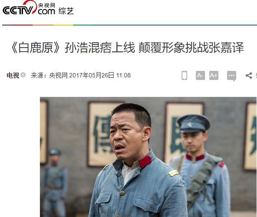Click the gray arrow circle beside 电视
Image resolution: width=257 pixels, height=217 pixels.
[x=23, y=75]
